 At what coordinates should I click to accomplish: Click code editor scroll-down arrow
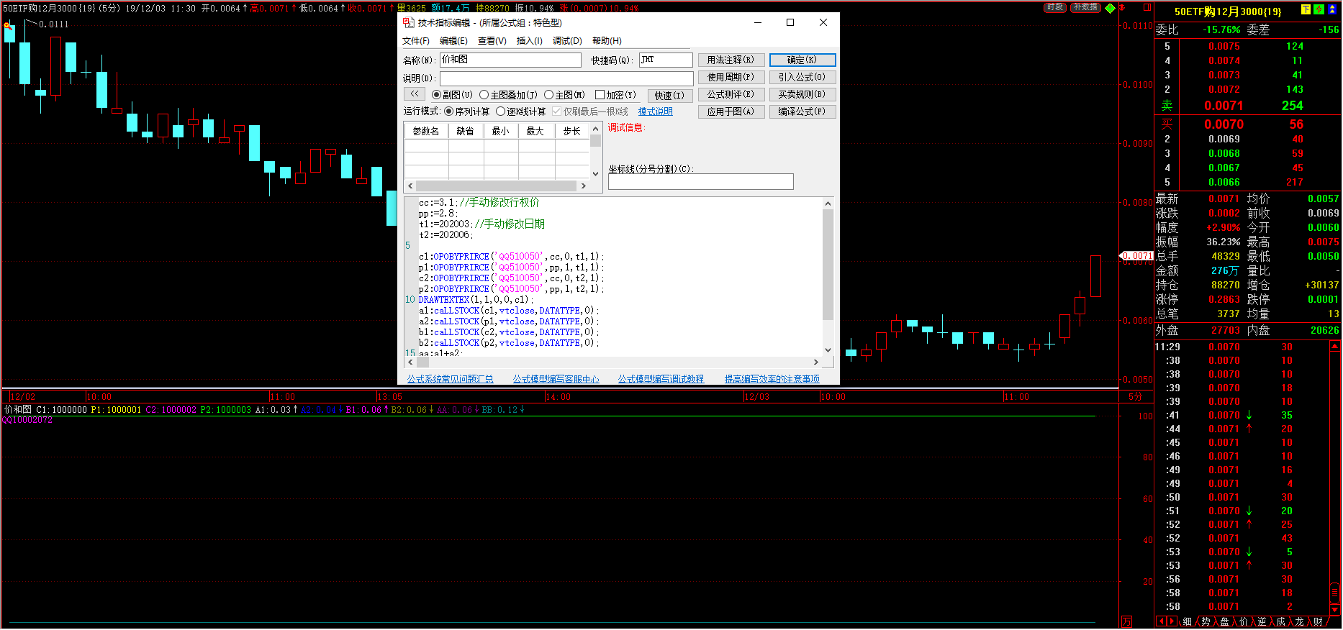click(x=828, y=350)
